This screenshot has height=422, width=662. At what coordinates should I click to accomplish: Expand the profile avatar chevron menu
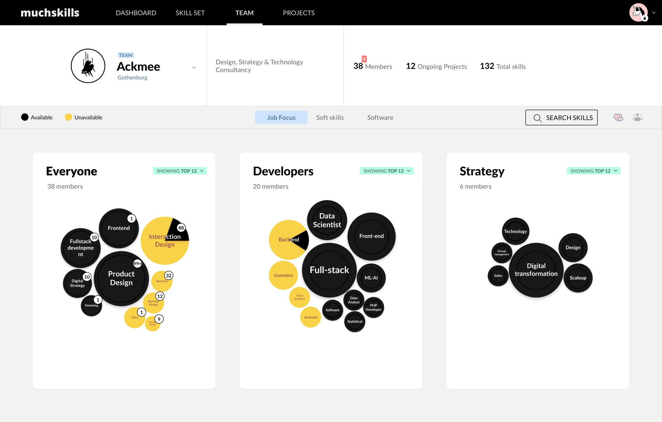pyautogui.click(x=654, y=13)
